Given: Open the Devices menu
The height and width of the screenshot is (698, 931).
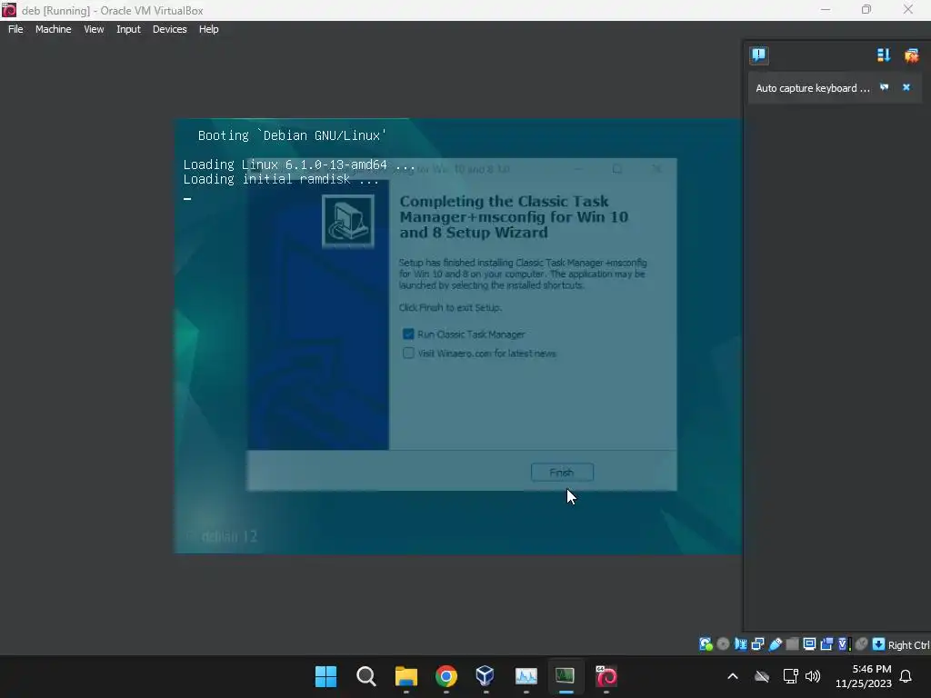Looking at the screenshot, I should (x=169, y=29).
